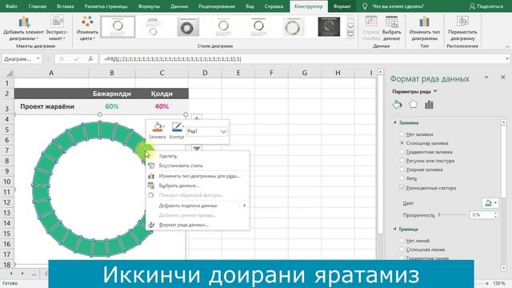Click select-all corner triangle of sheet

pyautogui.click(x=9, y=73)
